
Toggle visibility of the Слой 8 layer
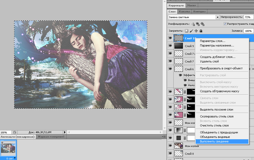pyautogui.click(x=170, y=153)
